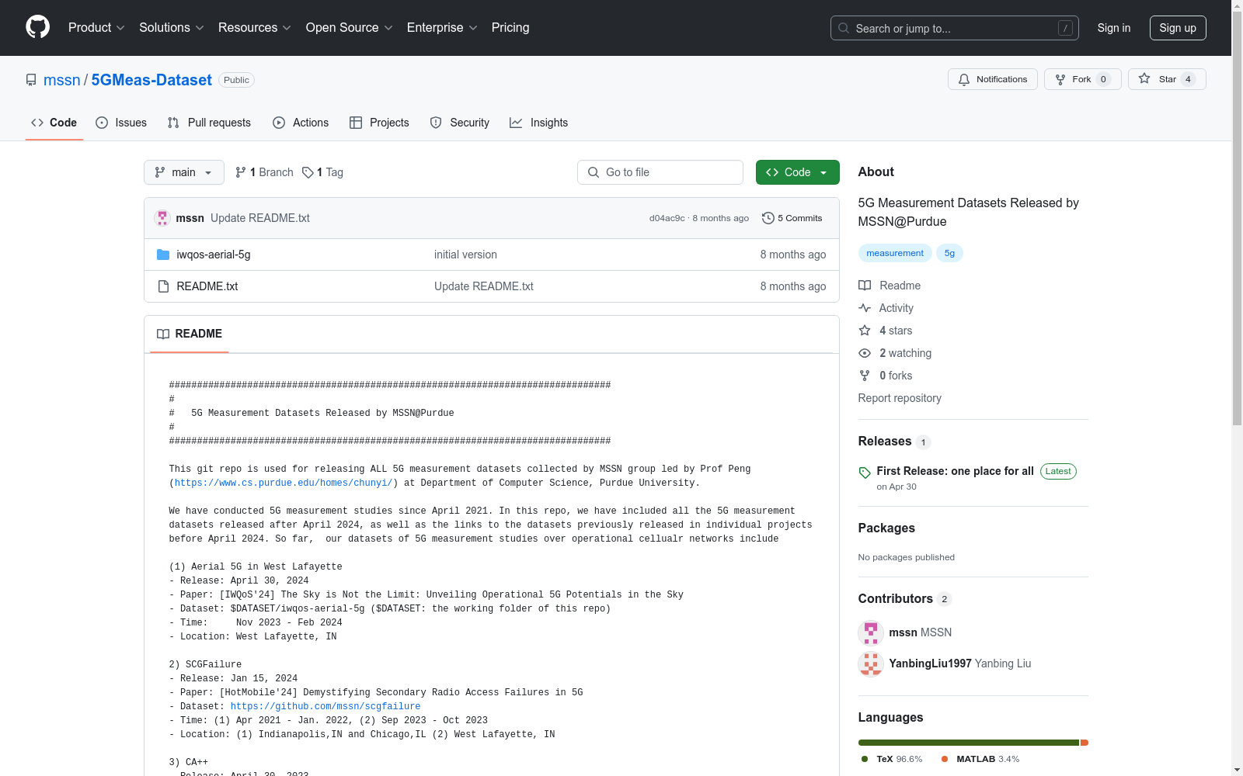Click the folder icon beside iwqos-aerial-5g

163,255
